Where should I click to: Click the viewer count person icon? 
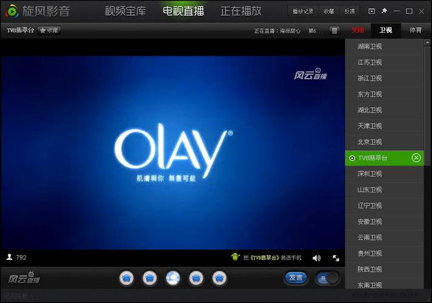pos(9,257)
